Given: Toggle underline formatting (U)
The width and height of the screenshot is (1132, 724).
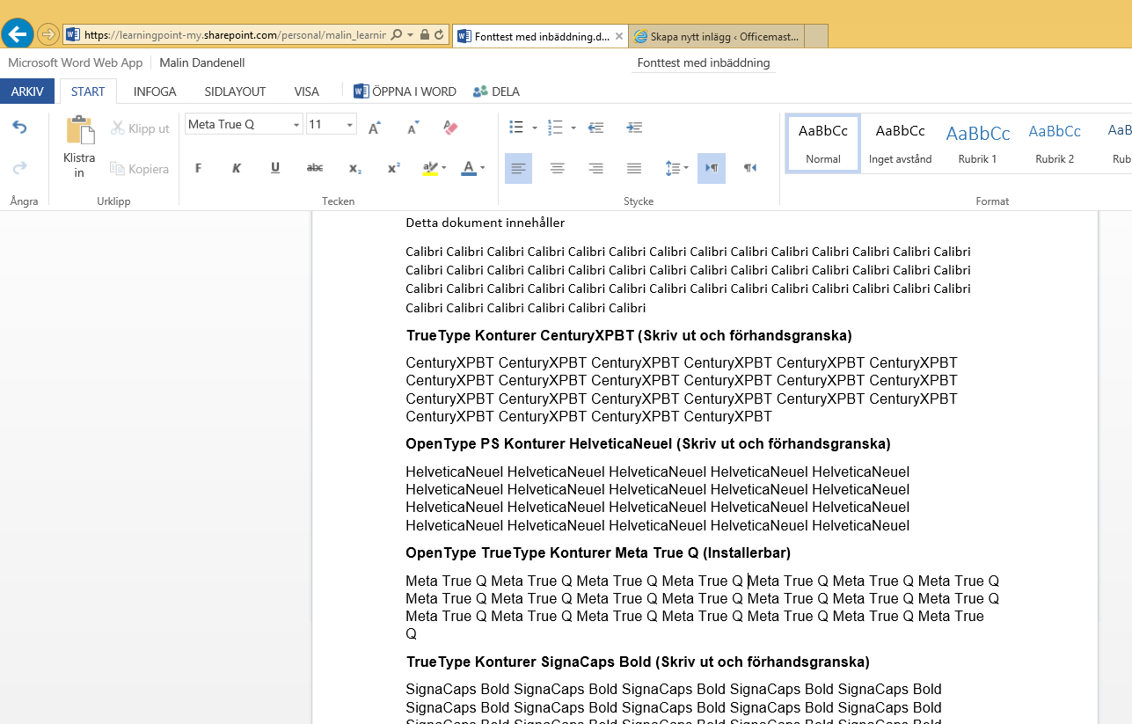Looking at the screenshot, I should click(x=275, y=168).
